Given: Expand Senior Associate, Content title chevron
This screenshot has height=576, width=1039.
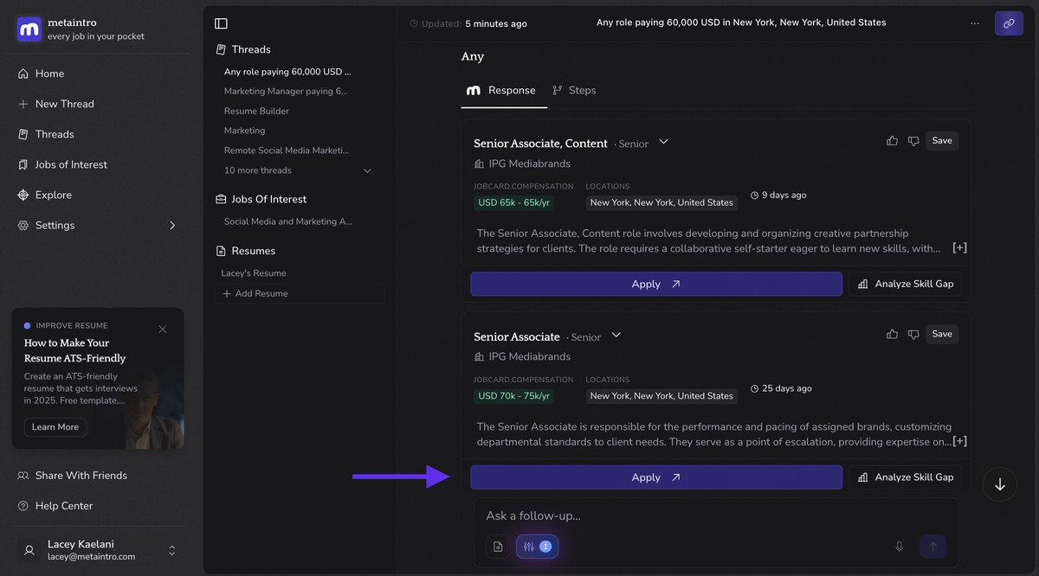Looking at the screenshot, I should [664, 142].
